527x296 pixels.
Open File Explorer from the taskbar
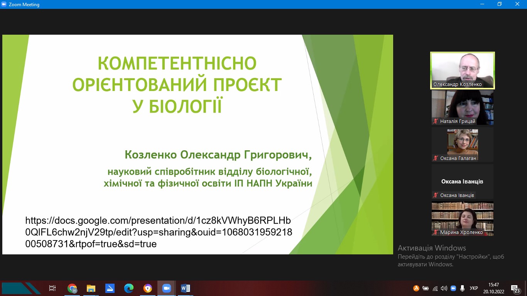[x=91, y=288]
